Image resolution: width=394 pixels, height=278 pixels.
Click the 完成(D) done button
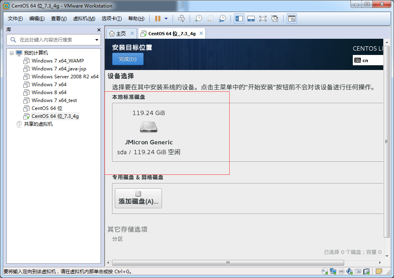(128, 59)
